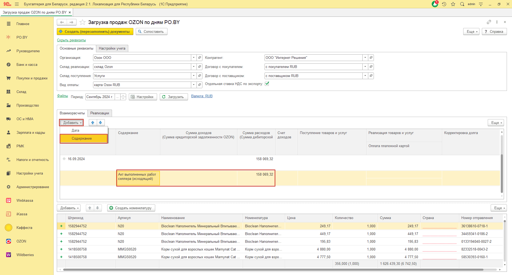Select cell with article MMGS0520 first row

[137, 249]
